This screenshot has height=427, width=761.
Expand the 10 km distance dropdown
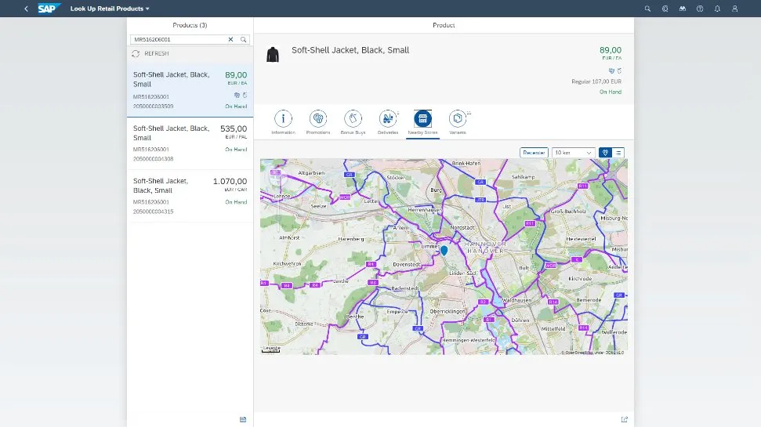coord(573,153)
